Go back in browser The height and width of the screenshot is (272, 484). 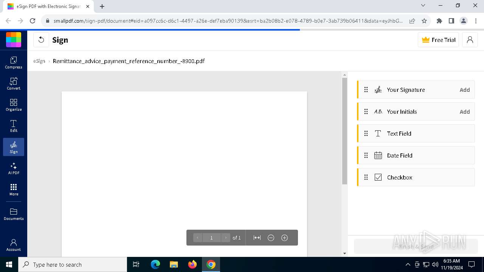tap(8, 21)
